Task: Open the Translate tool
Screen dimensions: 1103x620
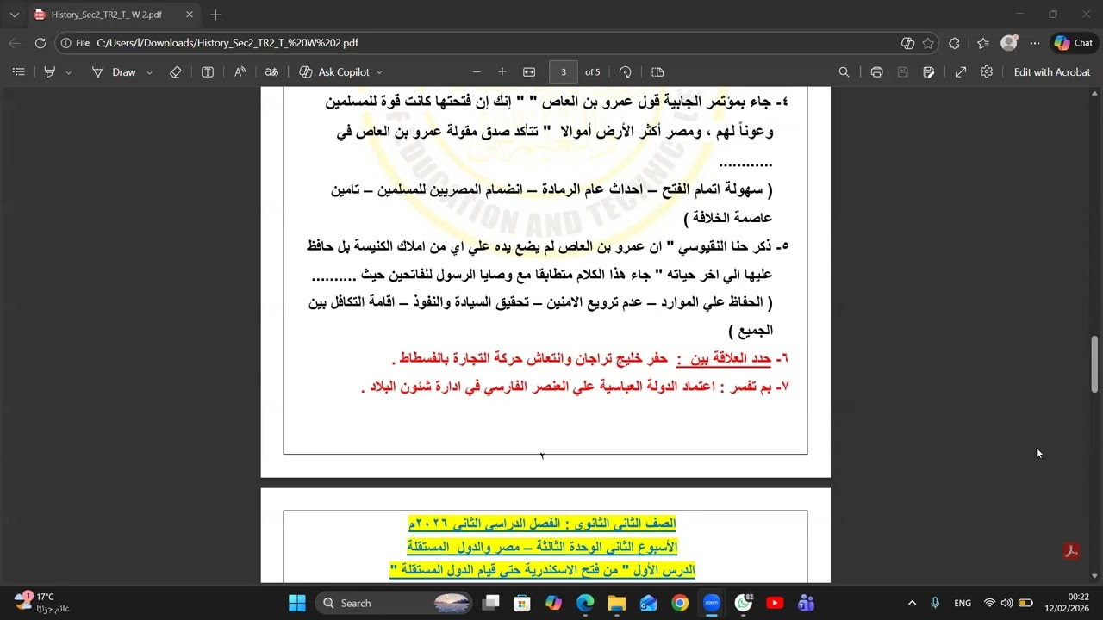Action: point(271,72)
